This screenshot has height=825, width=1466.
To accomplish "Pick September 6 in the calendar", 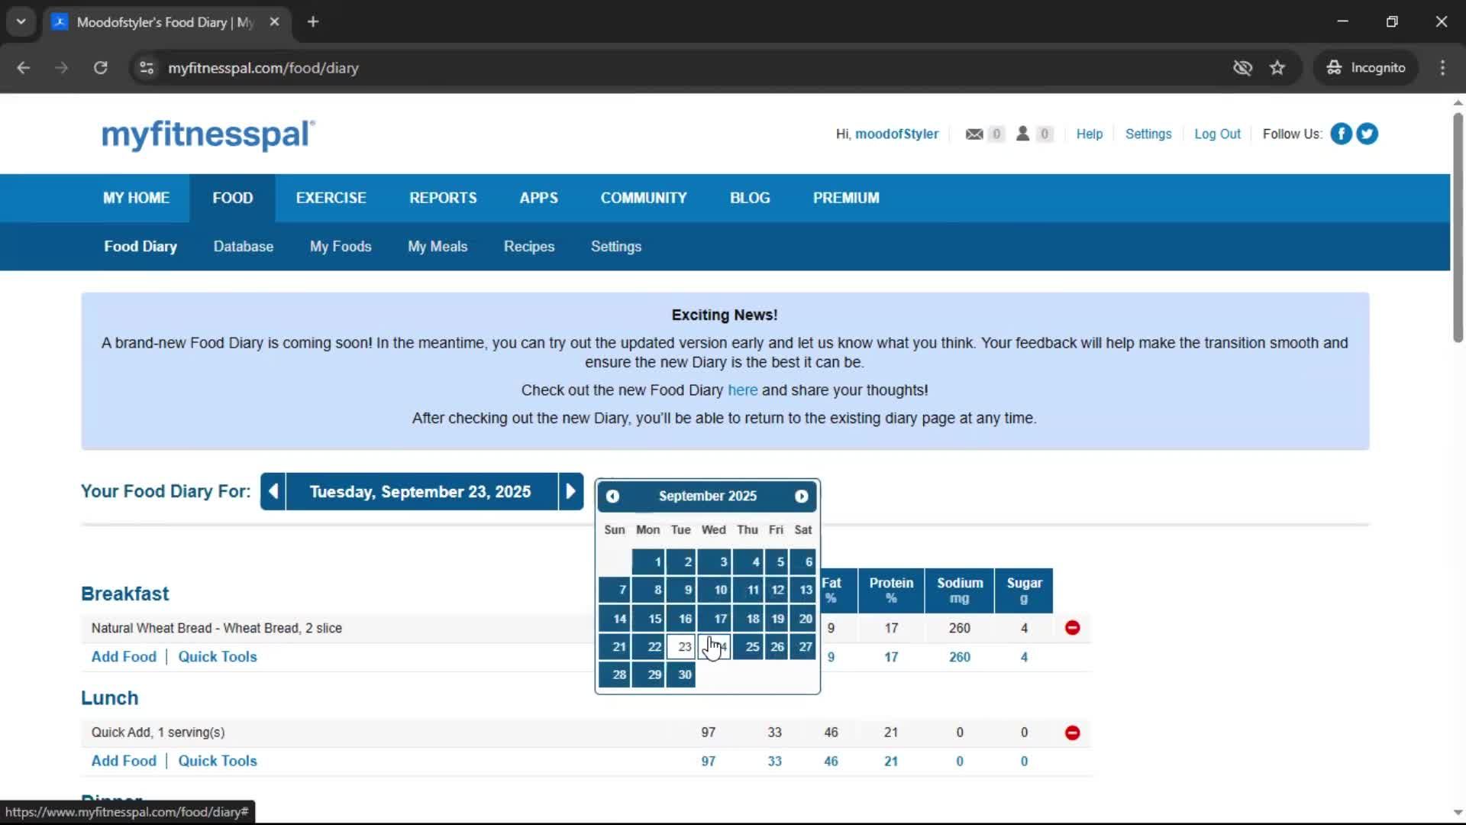I will click(x=803, y=562).
